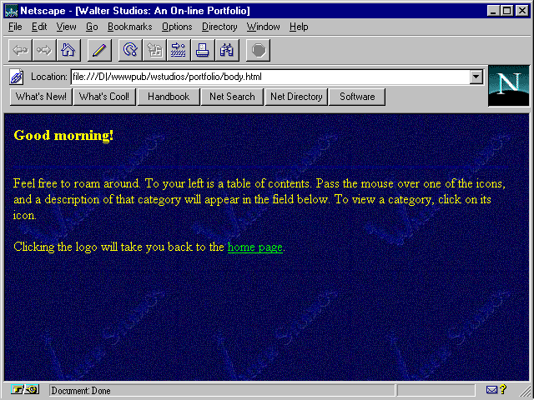Open the Help menu

tap(299, 27)
